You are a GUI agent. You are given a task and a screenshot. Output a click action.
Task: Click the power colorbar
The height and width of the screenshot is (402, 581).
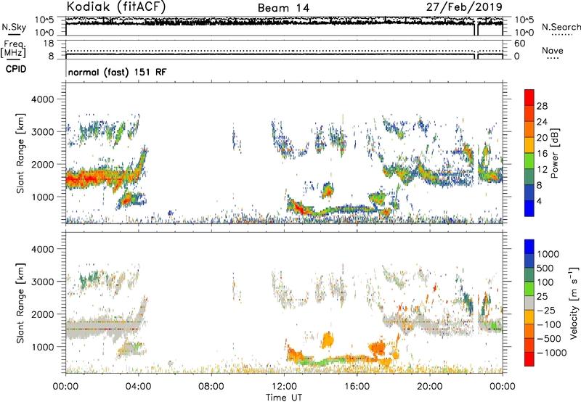click(x=529, y=153)
